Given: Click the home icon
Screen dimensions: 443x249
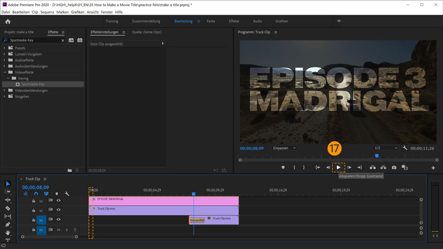Looking at the screenshot, I should 8,21.
